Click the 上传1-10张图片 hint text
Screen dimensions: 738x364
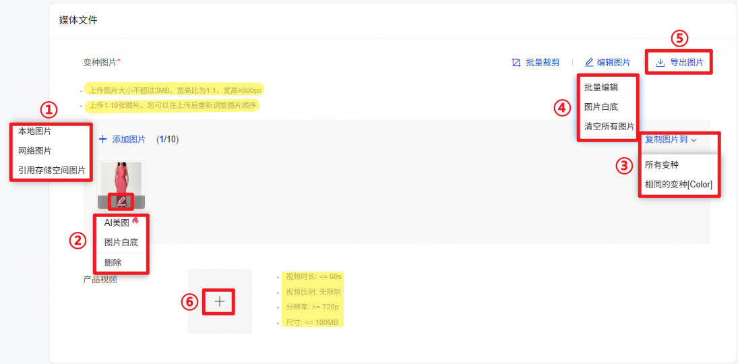click(x=172, y=105)
